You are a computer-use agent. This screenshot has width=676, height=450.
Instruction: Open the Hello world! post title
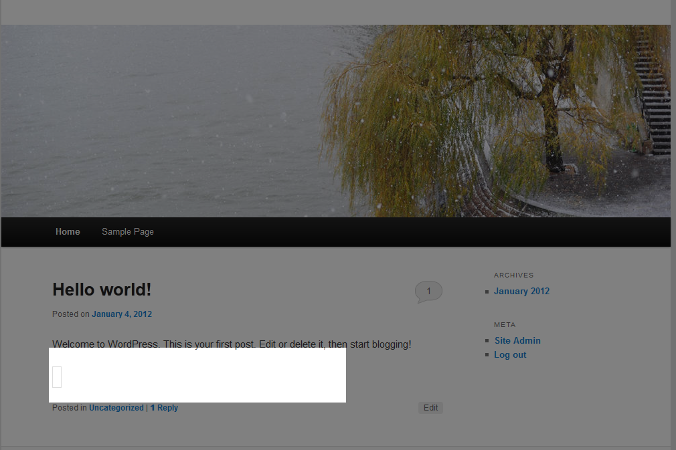102,290
